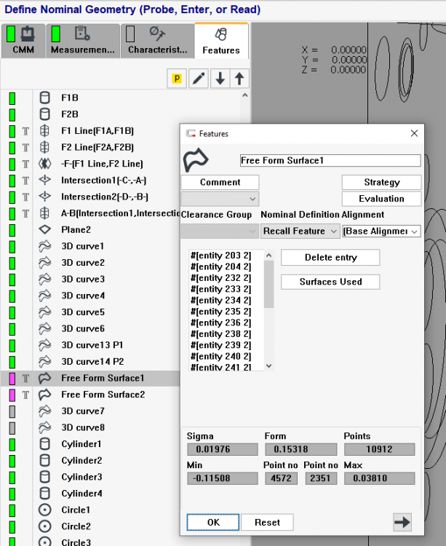
Task: Click the Cylinder1 feature icon
Action: click(45, 444)
